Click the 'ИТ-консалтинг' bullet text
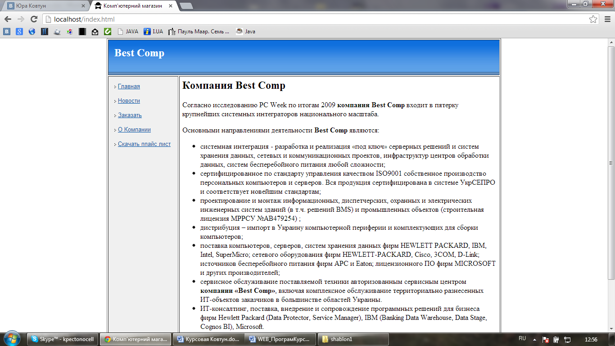 [x=344, y=318]
